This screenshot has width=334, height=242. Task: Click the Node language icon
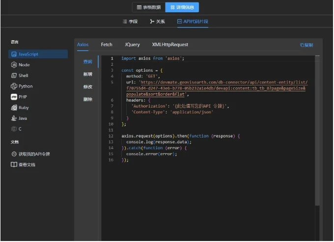click(x=14, y=65)
